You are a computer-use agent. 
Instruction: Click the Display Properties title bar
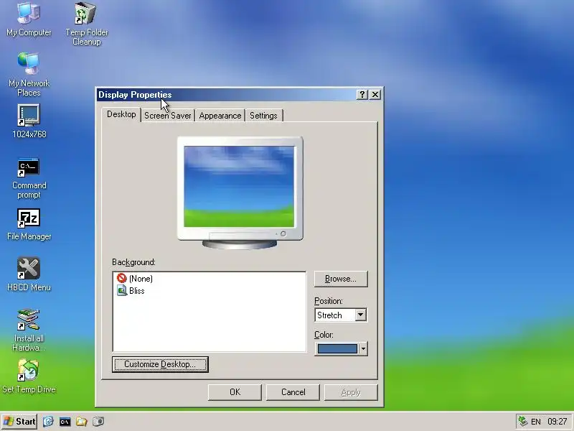click(x=227, y=95)
